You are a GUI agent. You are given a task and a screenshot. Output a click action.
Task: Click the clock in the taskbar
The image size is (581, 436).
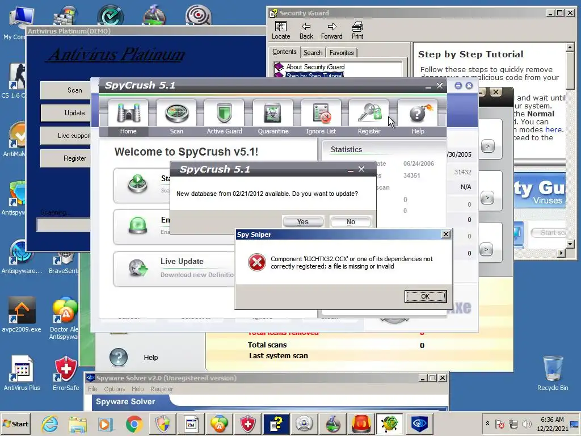[x=552, y=424]
